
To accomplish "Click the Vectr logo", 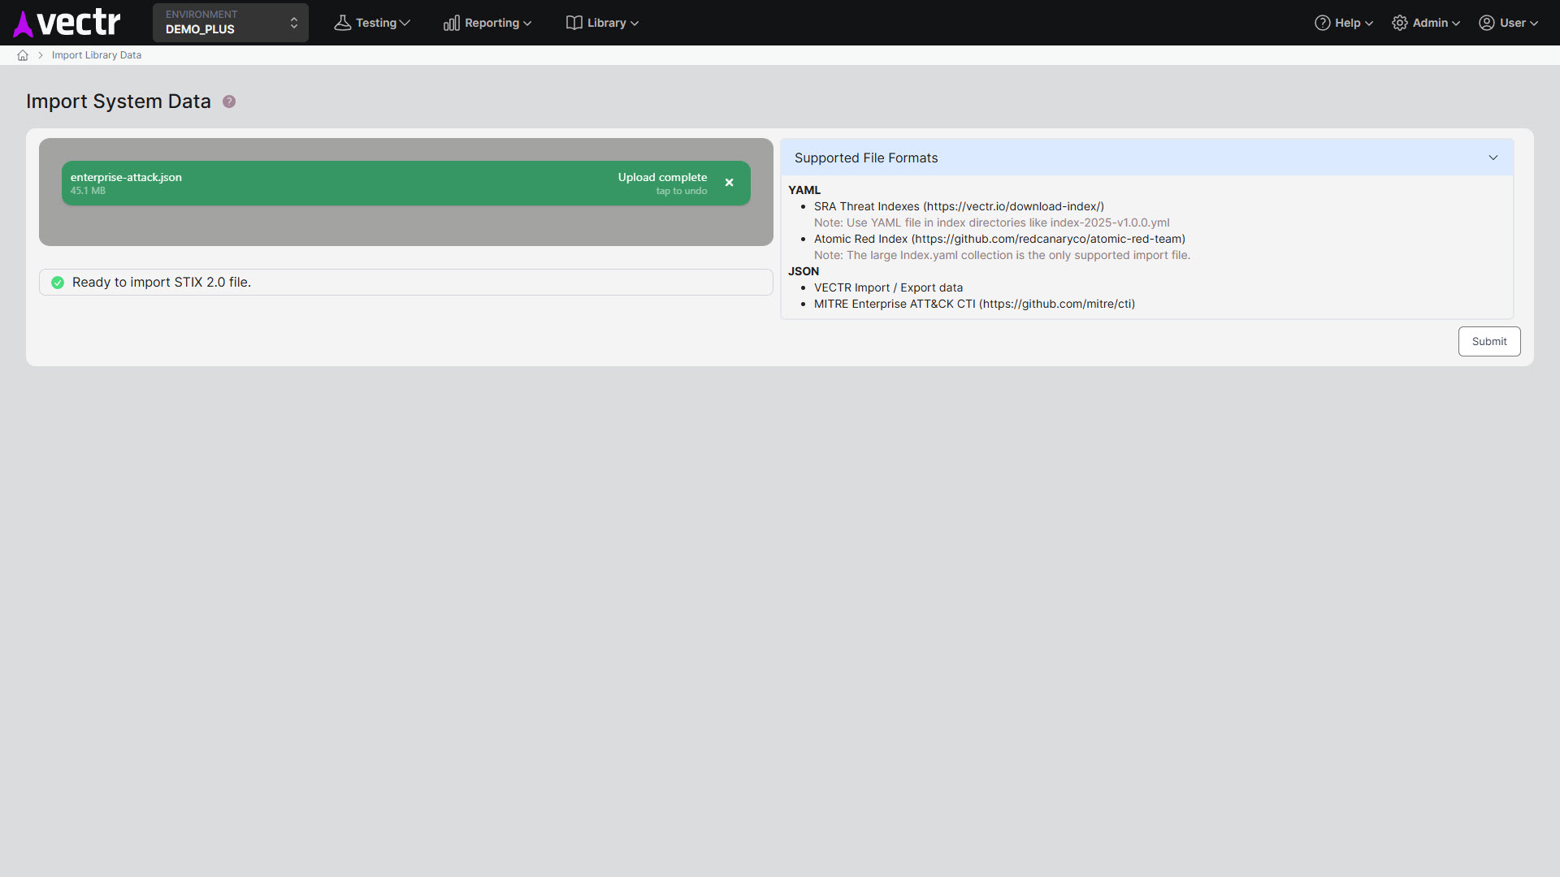I will tap(67, 23).
